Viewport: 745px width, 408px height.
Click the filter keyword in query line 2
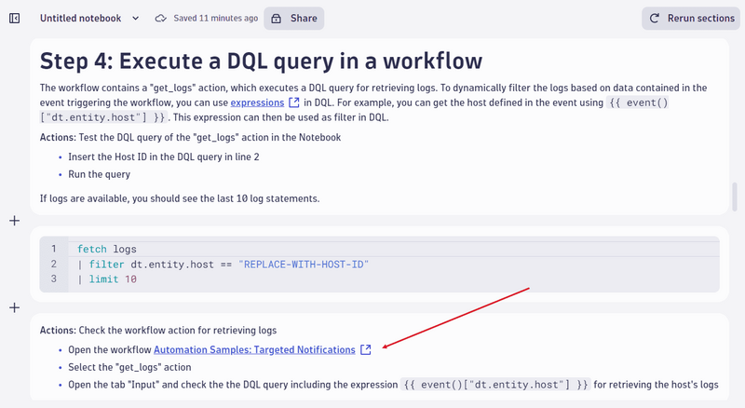107,265
